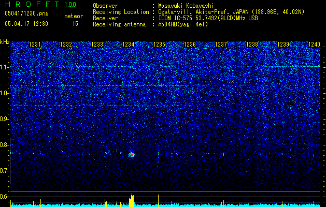Select the A504HB(yagi 4el) antenna text

tap(183, 24)
